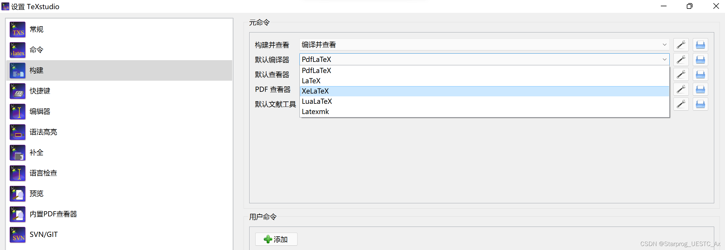
Task: Click blue reset icon for 默认查看器
Action: click(x=700, y=74)
